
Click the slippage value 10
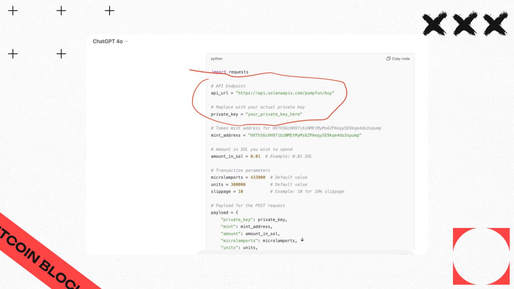(x=240, y=191)
